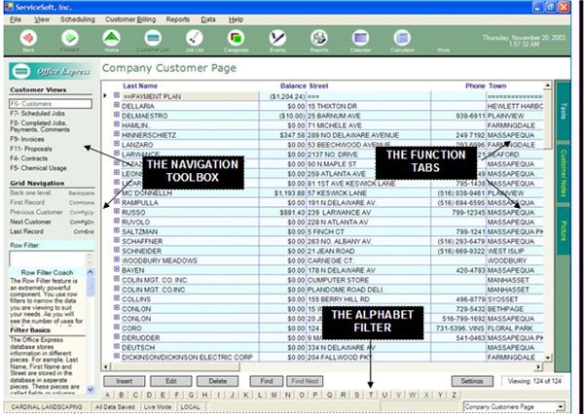This screenshot has height=414, width=584.
Task: Filter customers by letter M
Action: (274, 395)
